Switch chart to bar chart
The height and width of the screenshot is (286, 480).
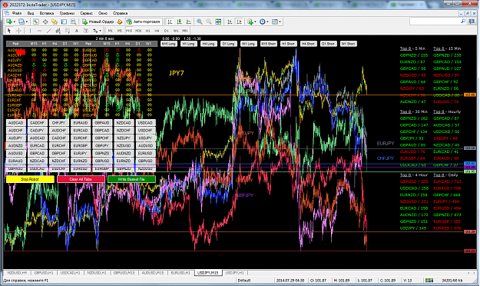pos(170,22)
